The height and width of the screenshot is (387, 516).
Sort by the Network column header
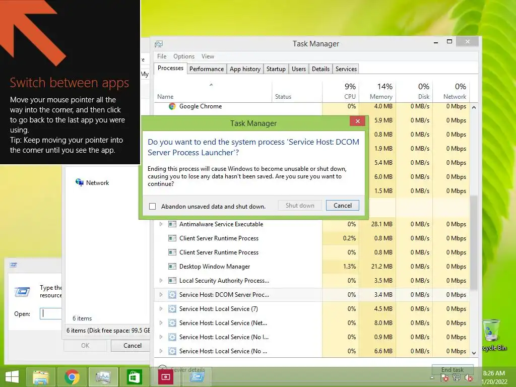point(451,92)
